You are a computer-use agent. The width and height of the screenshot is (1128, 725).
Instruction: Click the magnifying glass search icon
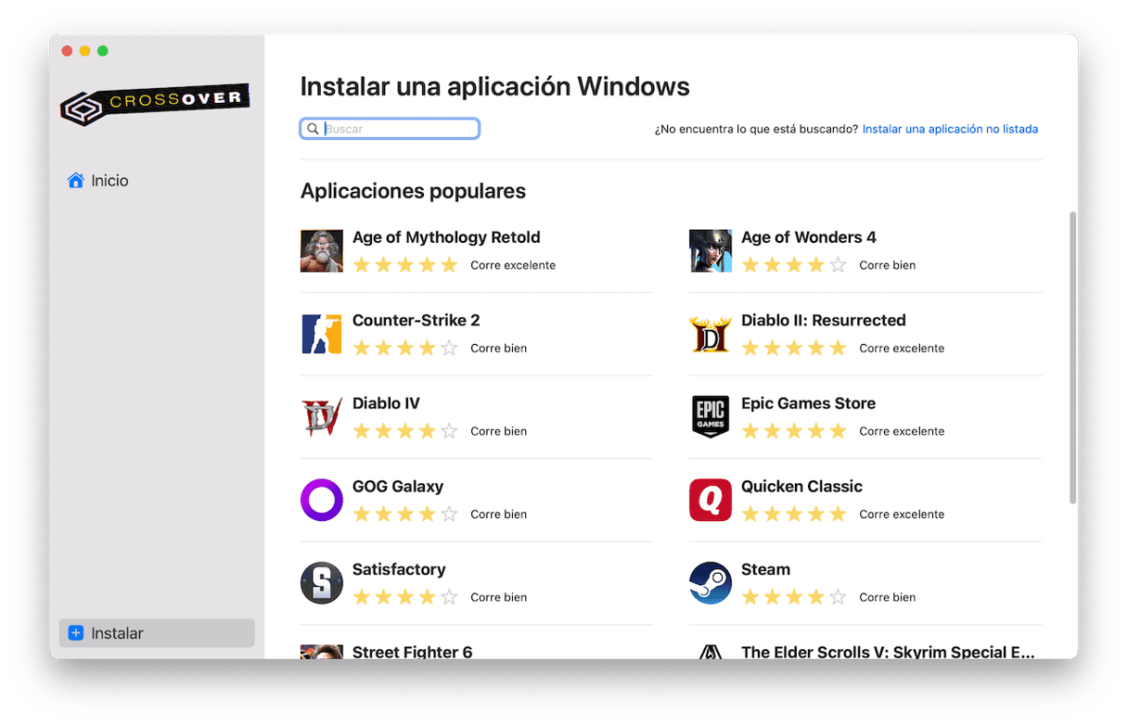(314, 129)
